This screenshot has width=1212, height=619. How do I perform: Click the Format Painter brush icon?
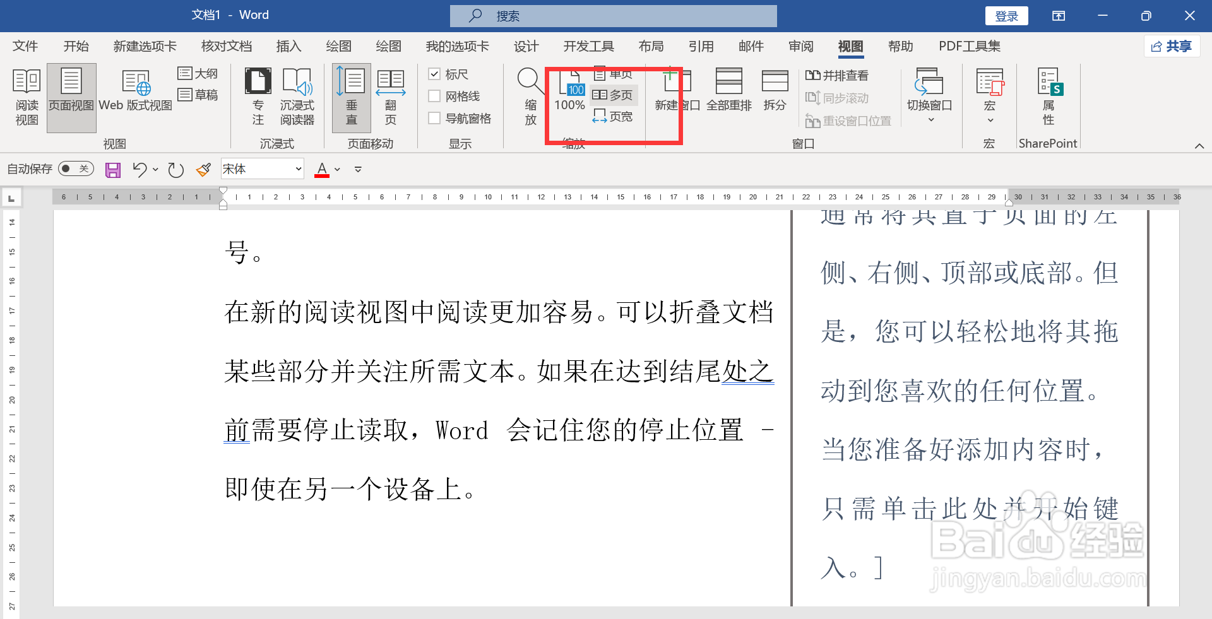(203, 169)
